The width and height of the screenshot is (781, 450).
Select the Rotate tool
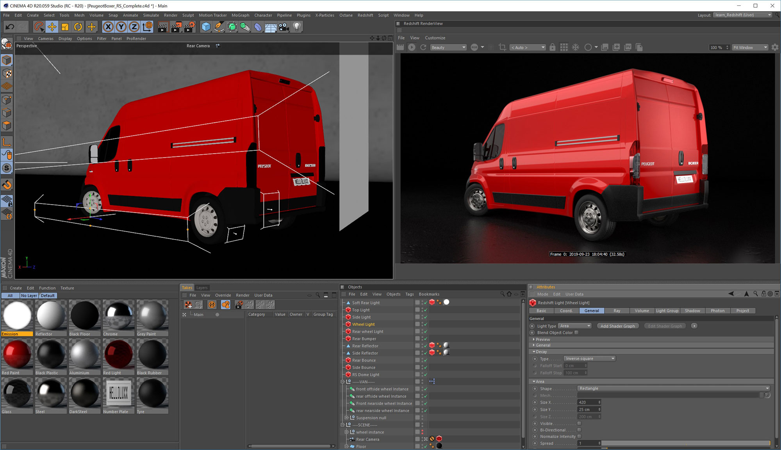click(78, 27)
